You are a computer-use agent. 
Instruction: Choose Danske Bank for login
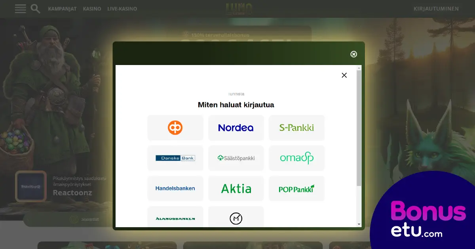[175, 158]
